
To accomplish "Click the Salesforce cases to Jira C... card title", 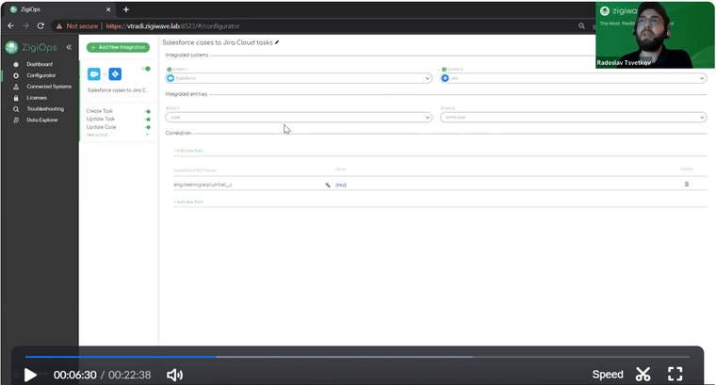I will 118,90.
